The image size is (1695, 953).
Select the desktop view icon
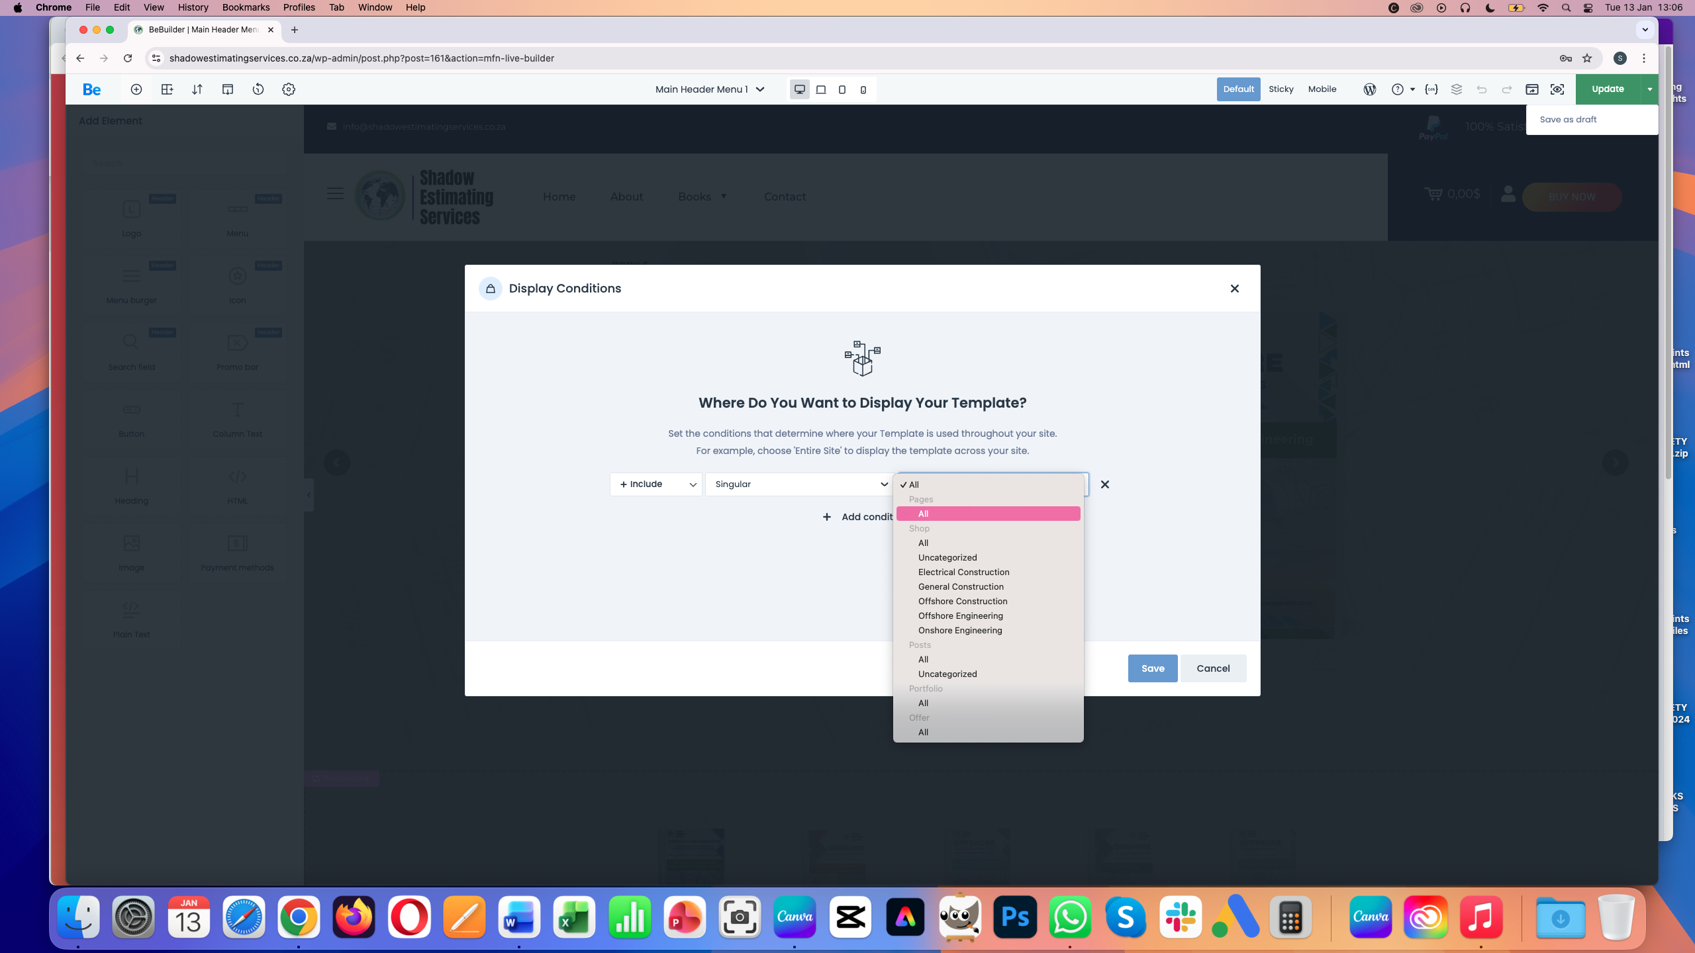tap(800, 89)
